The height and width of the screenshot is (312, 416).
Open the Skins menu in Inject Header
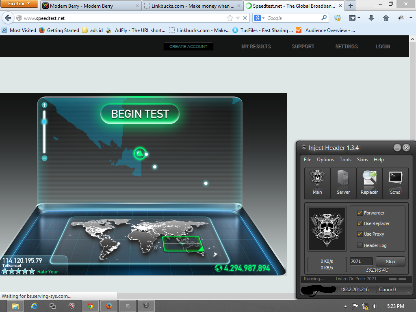[362, 159]
